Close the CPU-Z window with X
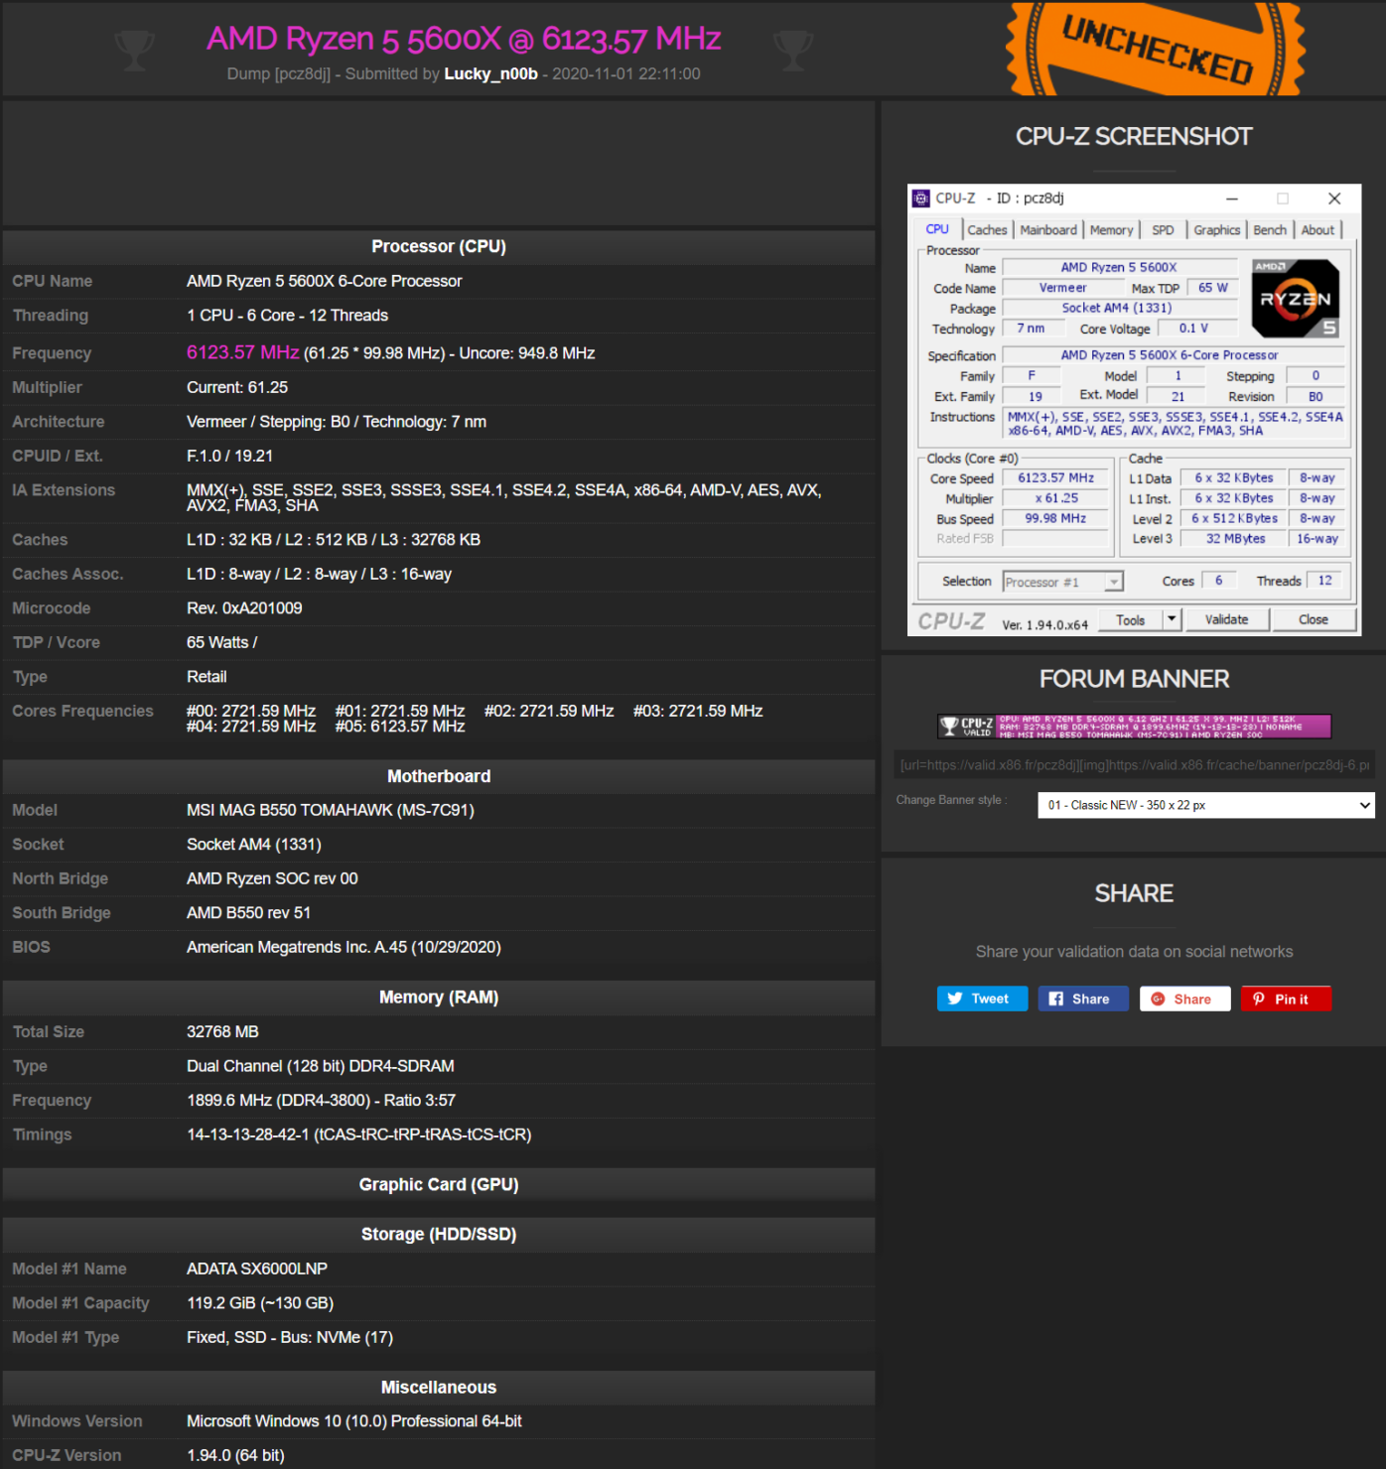 pyautogui.click(x=1334, y=199)
